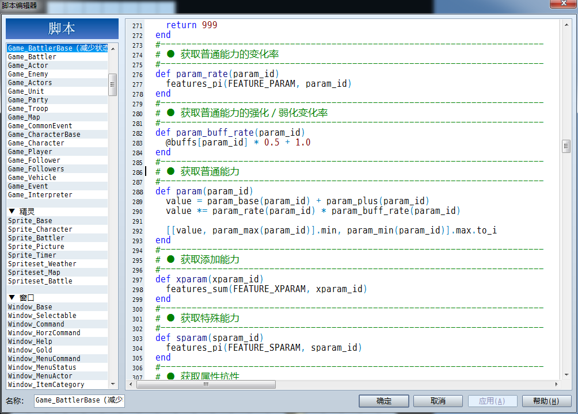Screen dimensions: 578x414
Task: Select Window_ItemCategory script
Action: (58, 385)
